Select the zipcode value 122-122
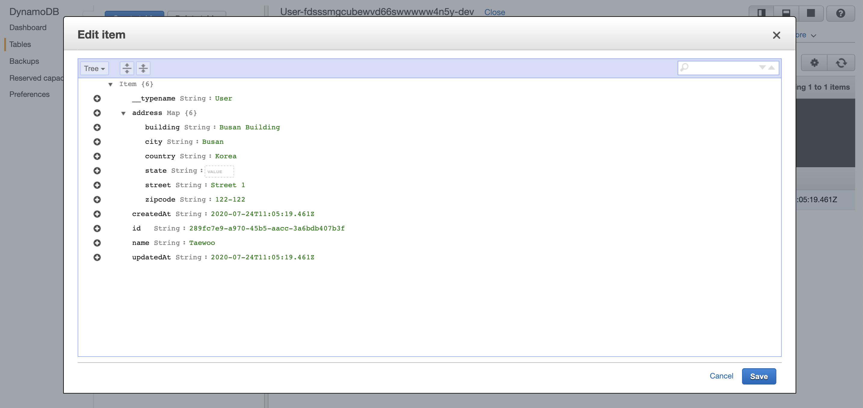The height and width of the screenshot is (408, 863). [x=230, y=200]
